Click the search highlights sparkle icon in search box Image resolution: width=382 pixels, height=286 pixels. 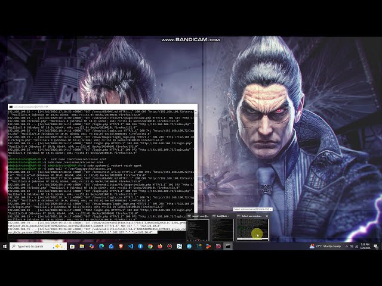pyautogui.click(x=58, y=246)
